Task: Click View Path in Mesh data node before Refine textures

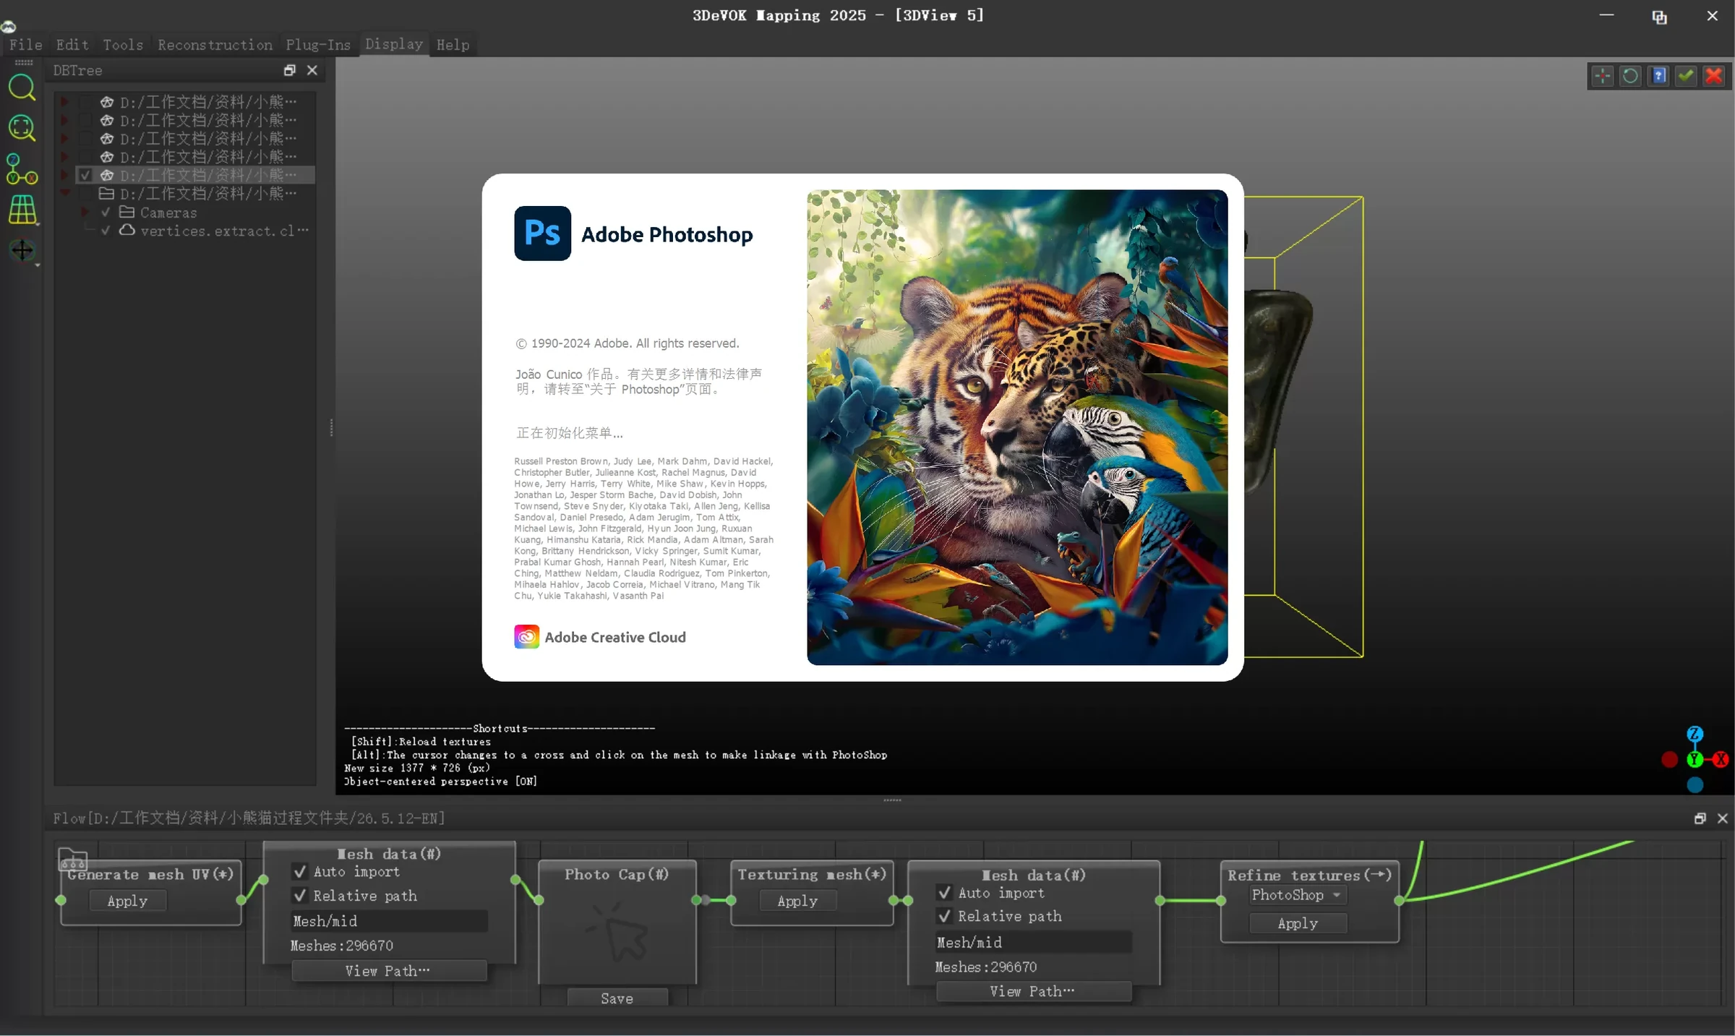Action: tap(1033, 991)
